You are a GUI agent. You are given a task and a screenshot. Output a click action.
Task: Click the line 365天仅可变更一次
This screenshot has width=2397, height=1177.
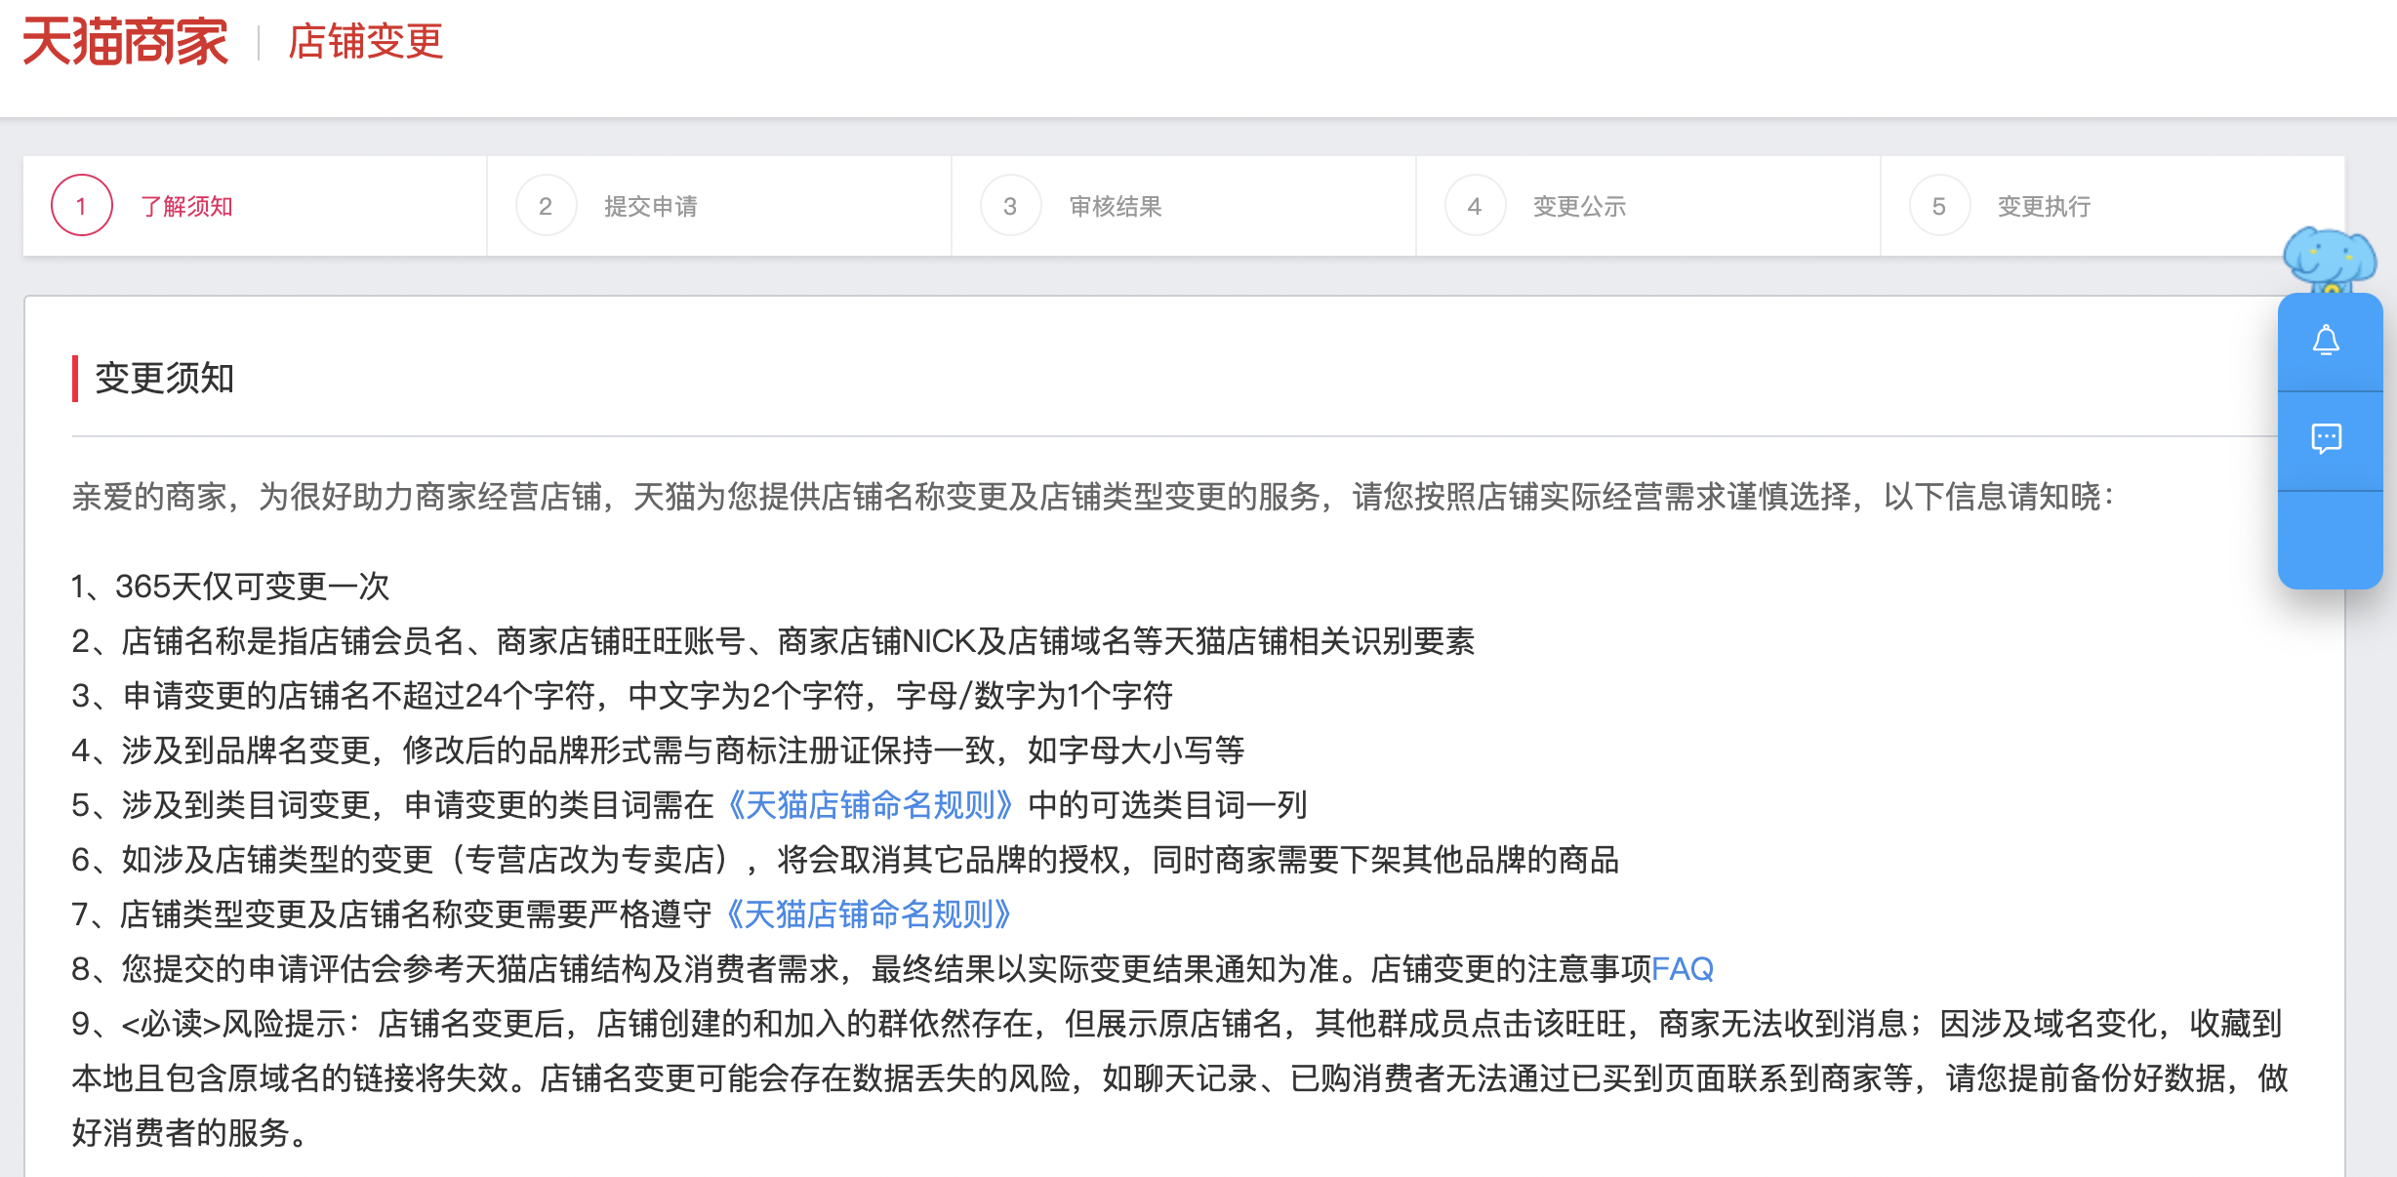click(x=230, y=587)
